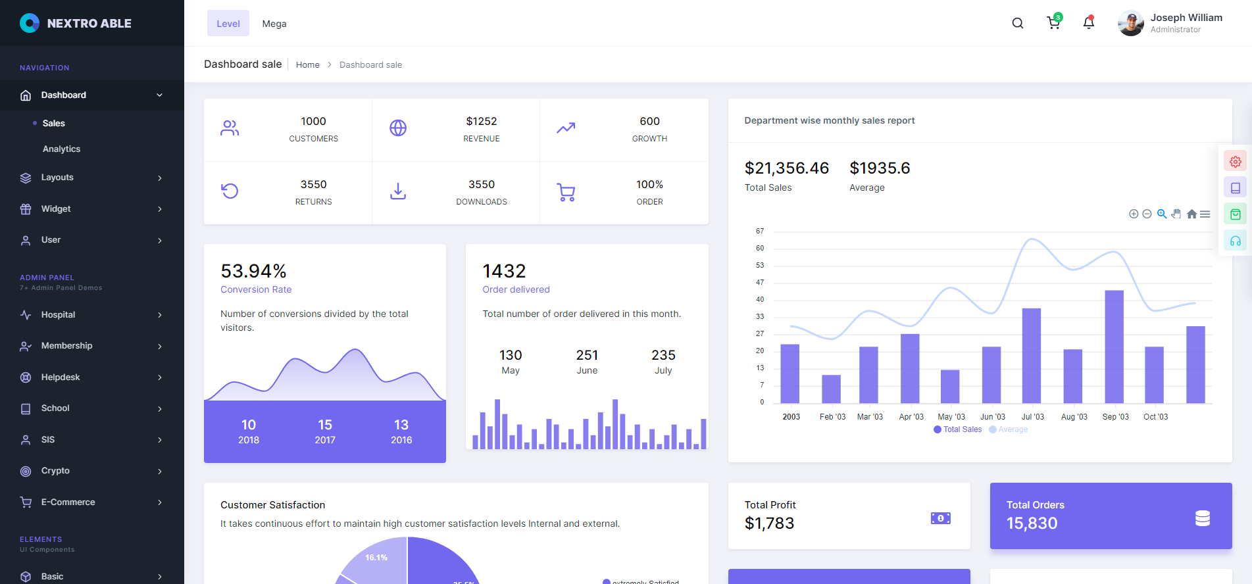Screen dimensions: 1252x584
Task: Expand the Membership menu
Action: click(92, 346)
